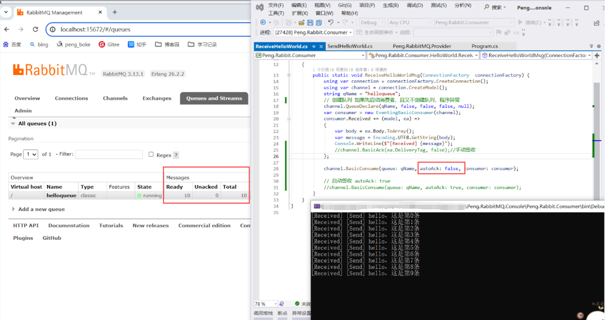
Task: Open the ReceiveHelloWorldMsg member dropdown
Action: pyautogui.click(x=536, y=55)
